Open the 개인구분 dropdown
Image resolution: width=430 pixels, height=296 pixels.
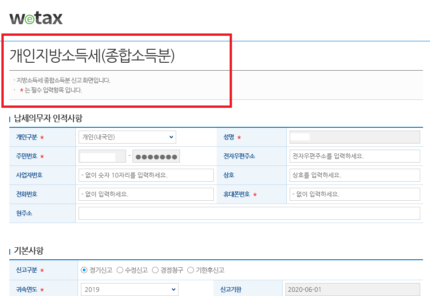[127, 137]
